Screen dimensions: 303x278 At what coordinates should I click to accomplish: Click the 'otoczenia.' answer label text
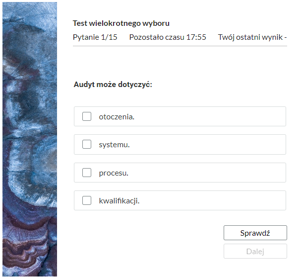pyautogui.click(x=117, y=116)
